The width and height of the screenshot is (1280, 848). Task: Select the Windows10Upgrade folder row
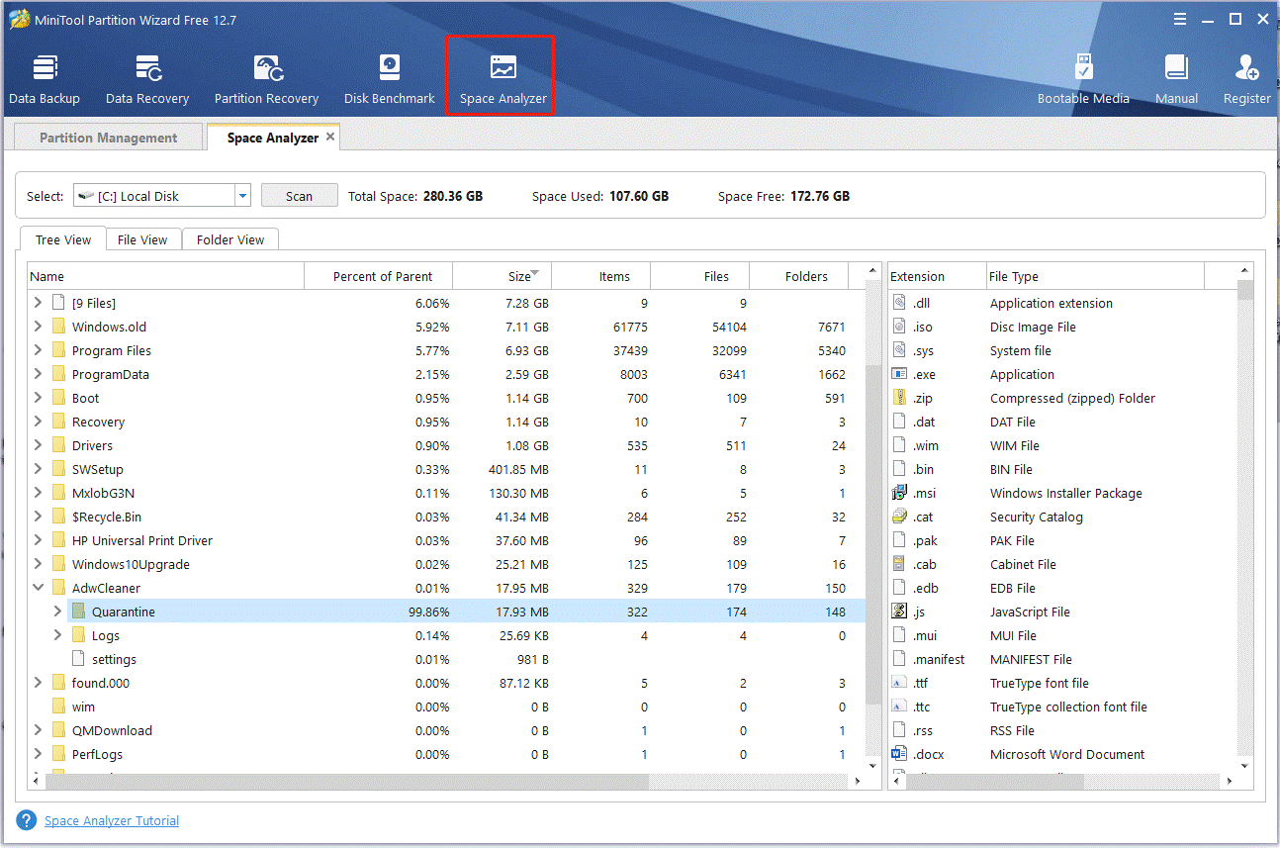(446, 564)
